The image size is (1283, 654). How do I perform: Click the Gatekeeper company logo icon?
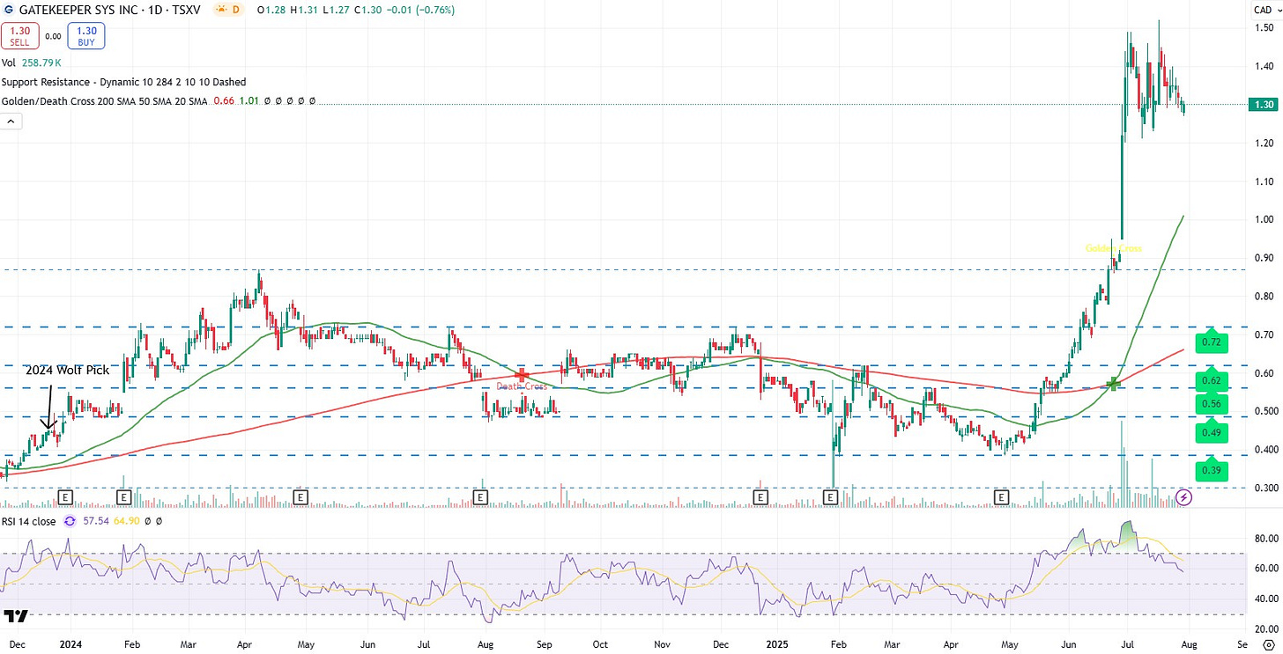[x=8, y=11]
